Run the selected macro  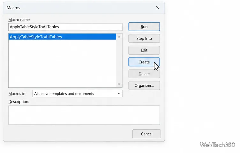tap(144, 27)
